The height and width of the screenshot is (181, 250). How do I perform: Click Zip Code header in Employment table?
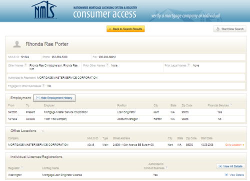pos(187,105)
